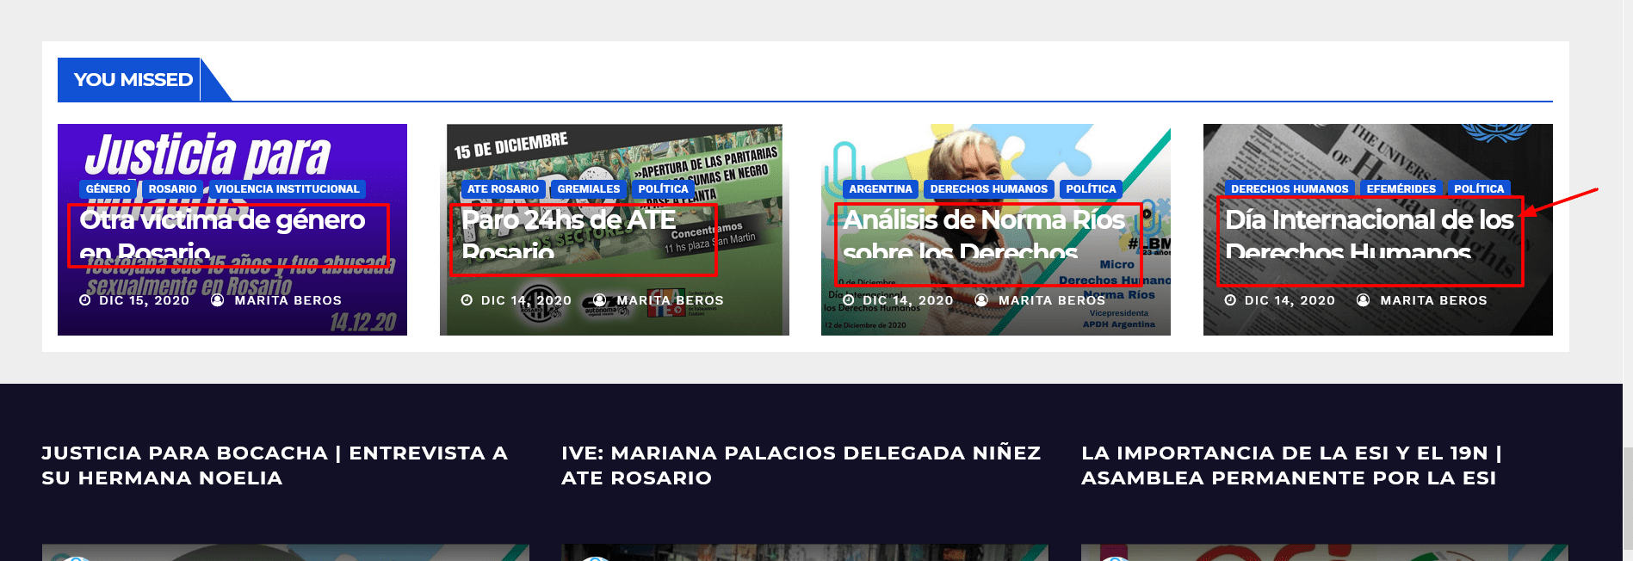
Task: Click clock icon on Día Internacional card
Action: [x=1230, y=300]
